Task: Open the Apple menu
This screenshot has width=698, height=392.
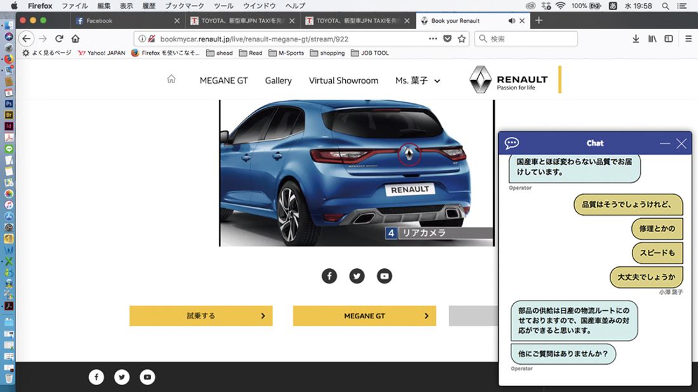Action: pyautogui.click(x=14, y=6)
